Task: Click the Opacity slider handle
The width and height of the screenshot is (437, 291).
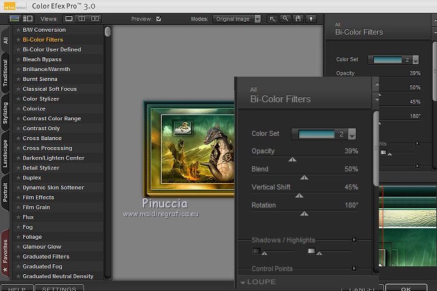Action: click(x=292, y=160)
